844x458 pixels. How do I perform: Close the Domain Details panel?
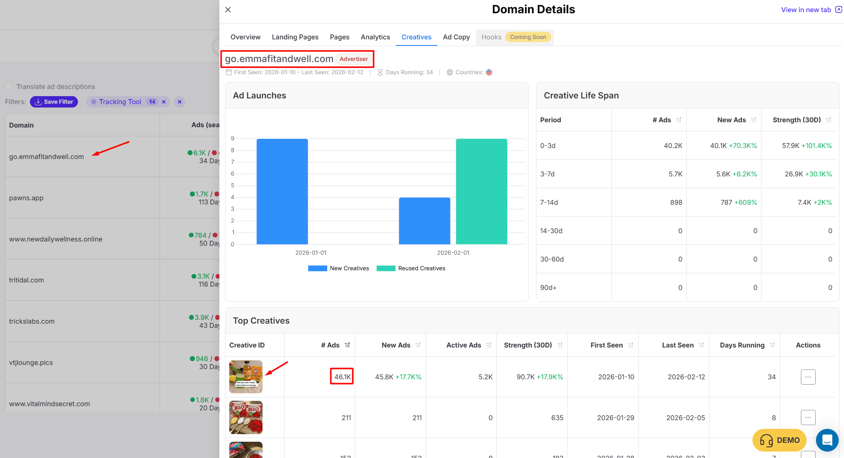click(x=228, y=10)
